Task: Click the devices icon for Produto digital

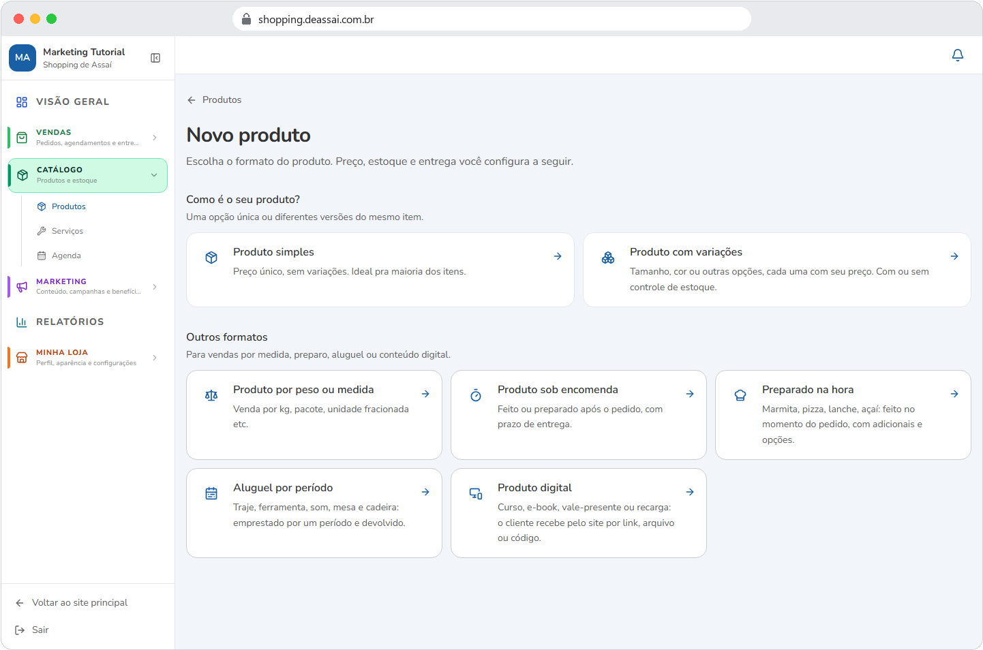Action: (476, 493)
